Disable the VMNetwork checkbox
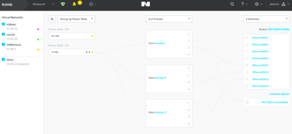The height and width of the screenshot is (134, 292). (x=3, y=45)
